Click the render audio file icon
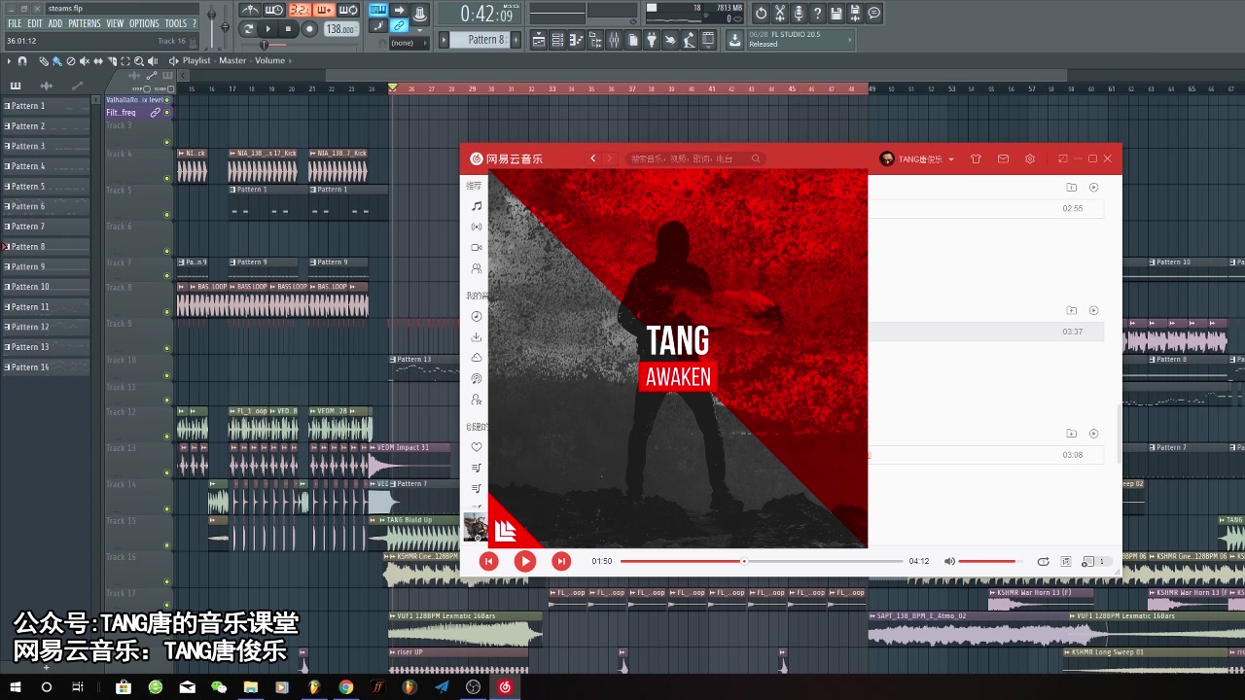This screenshot has width=1245, height=700. tap(855, 14)
